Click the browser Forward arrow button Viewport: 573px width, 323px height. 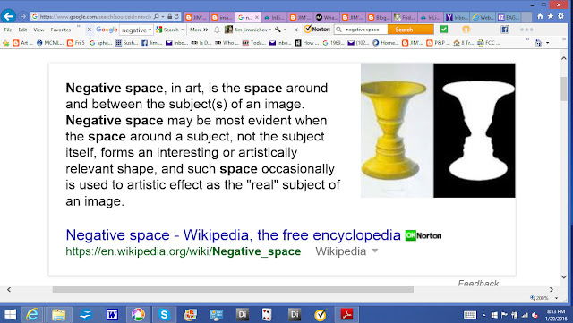pos(22,16)
